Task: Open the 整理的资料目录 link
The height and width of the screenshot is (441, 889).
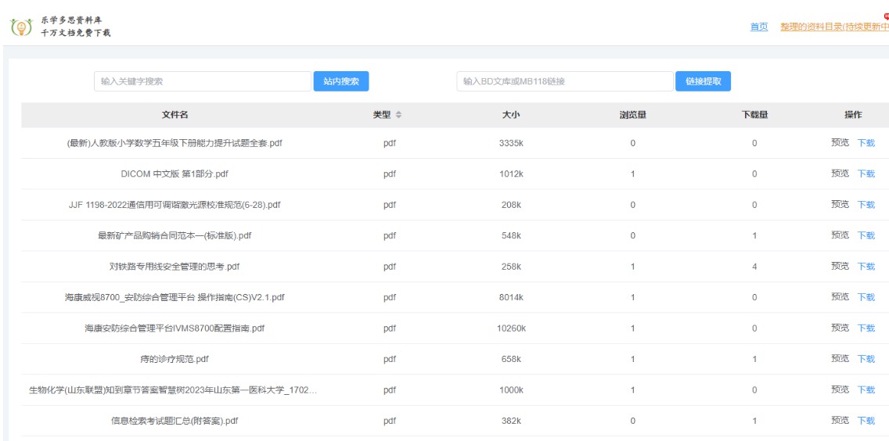Action: pos(834,27)
